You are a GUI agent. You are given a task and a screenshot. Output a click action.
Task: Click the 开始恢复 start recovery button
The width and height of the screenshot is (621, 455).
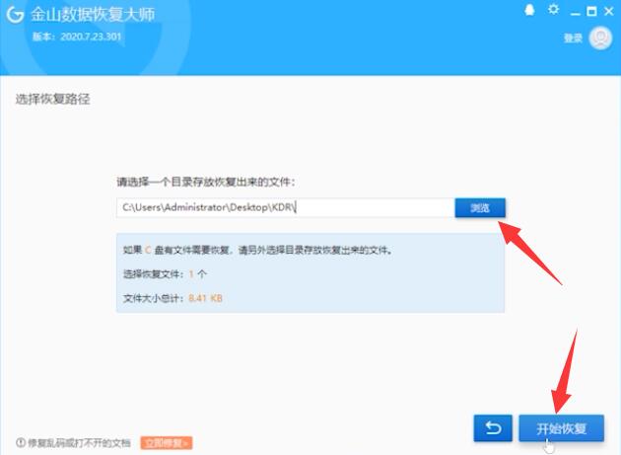pos(562,428)
